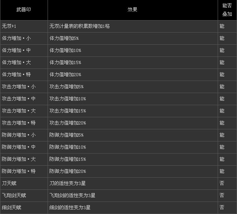Click 能 in the 无双+1 row

[222, 26]
